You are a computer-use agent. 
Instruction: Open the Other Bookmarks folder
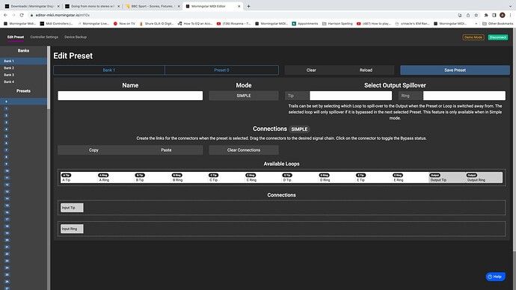[497, 24]
